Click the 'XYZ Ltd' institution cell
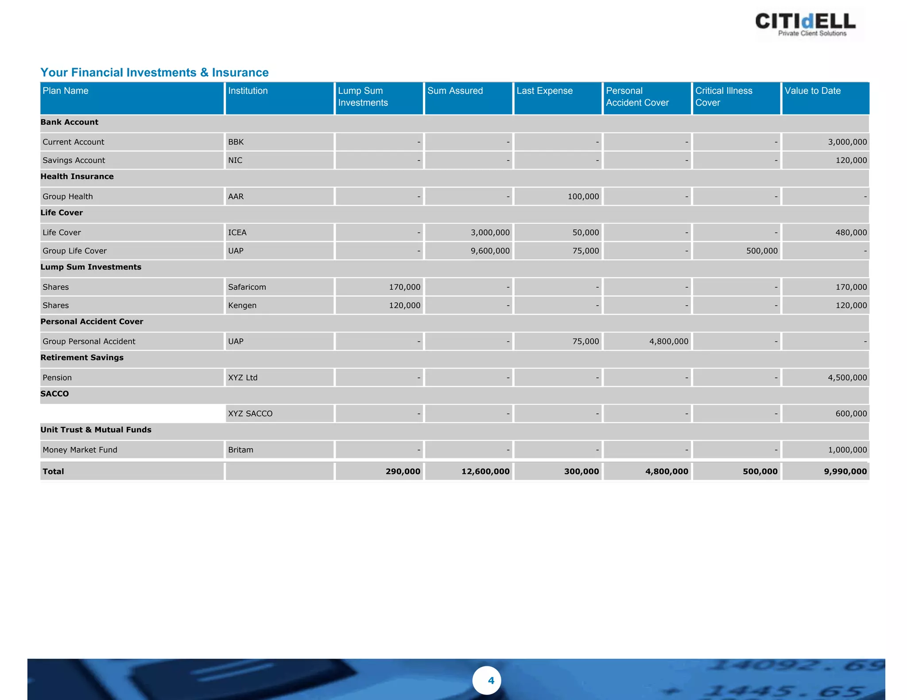 279,377
